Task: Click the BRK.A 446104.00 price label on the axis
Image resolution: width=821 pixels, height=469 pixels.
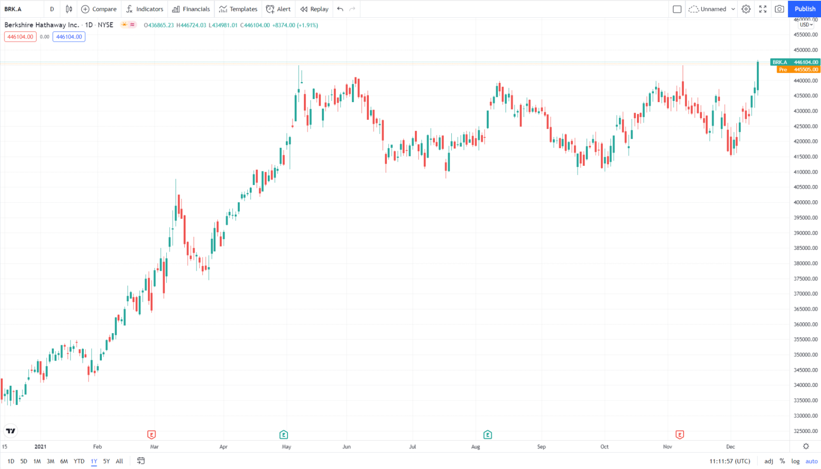Action: [x=795, y=62]
